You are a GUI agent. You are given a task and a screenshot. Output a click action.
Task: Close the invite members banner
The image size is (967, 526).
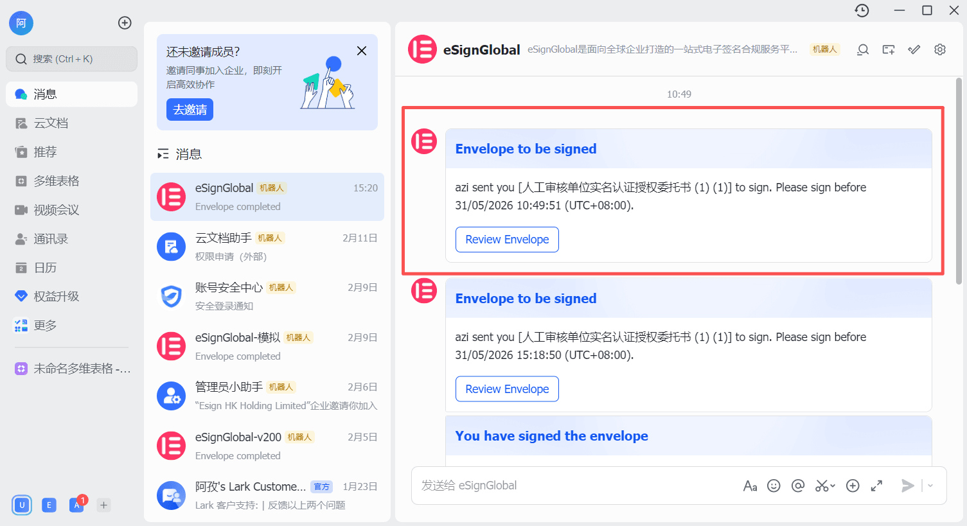[362, 51]
